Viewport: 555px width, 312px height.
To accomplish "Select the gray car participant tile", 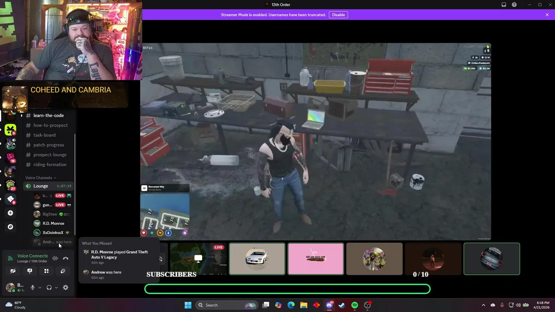I will point(492,259).
